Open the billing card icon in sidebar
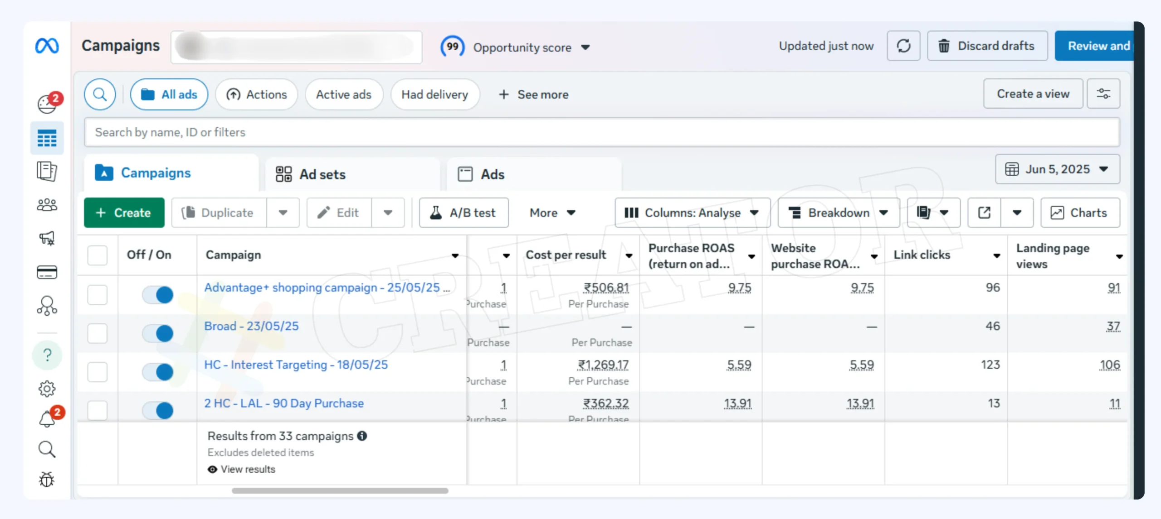 point(47,272)
